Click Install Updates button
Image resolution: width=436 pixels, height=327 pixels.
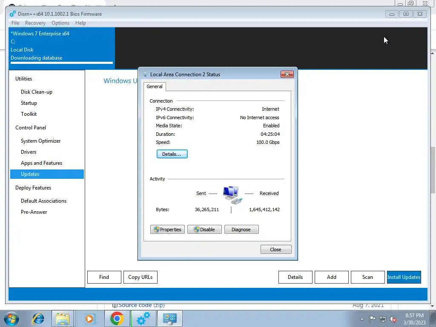point(404,277)
